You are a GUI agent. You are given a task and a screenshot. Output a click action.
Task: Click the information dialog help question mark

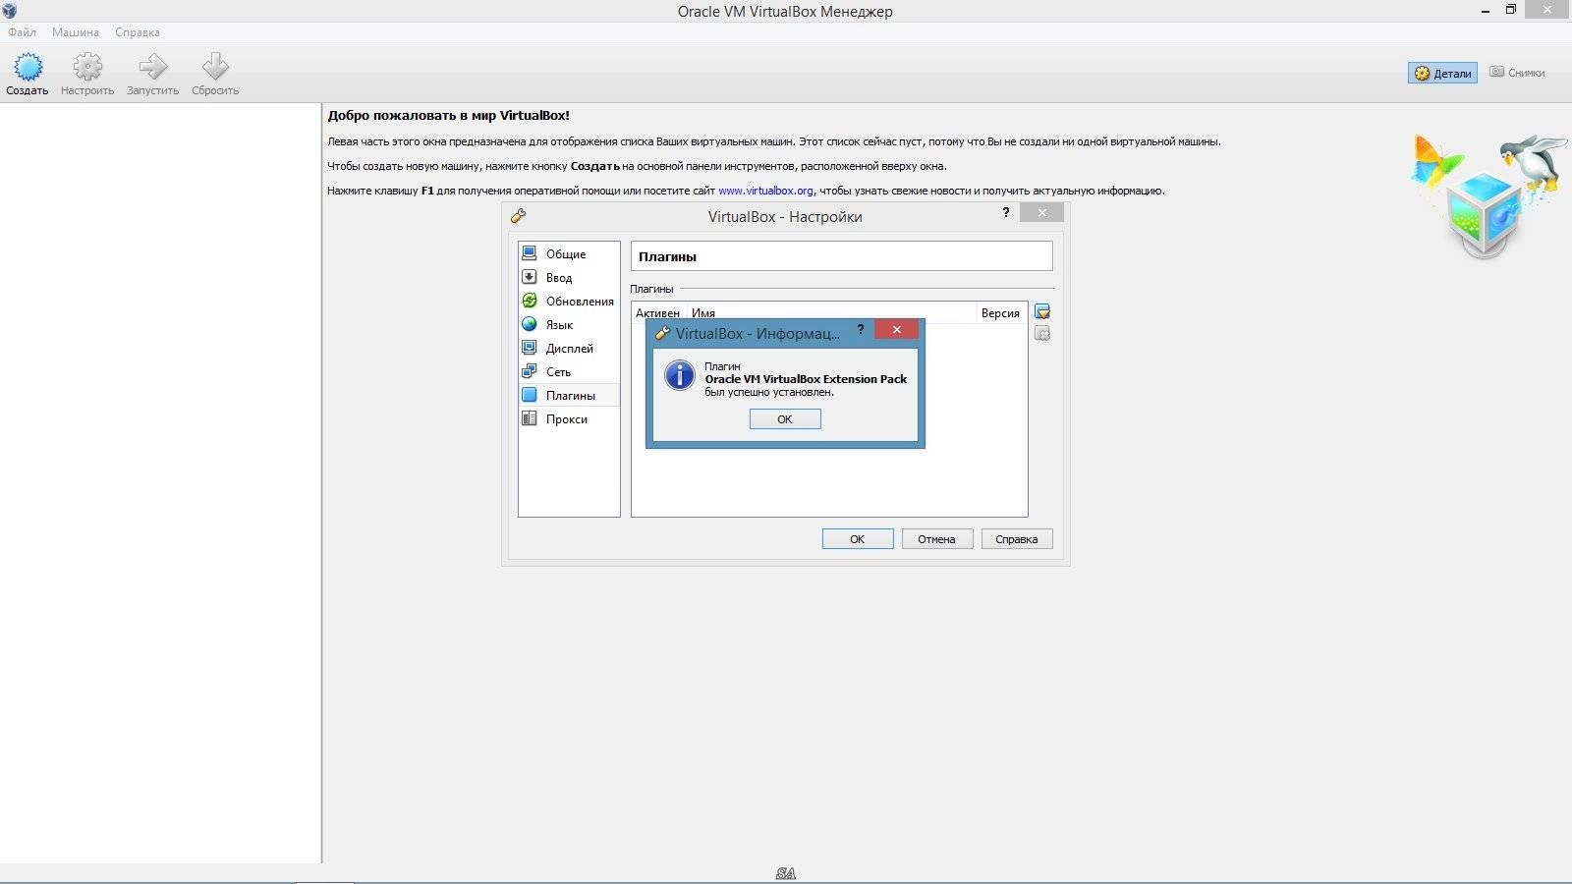861,329
